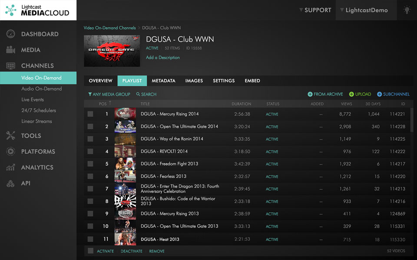Click the Media camera icon
The width and height of the screenshot is (417, 260).
(x=10, y=50)
